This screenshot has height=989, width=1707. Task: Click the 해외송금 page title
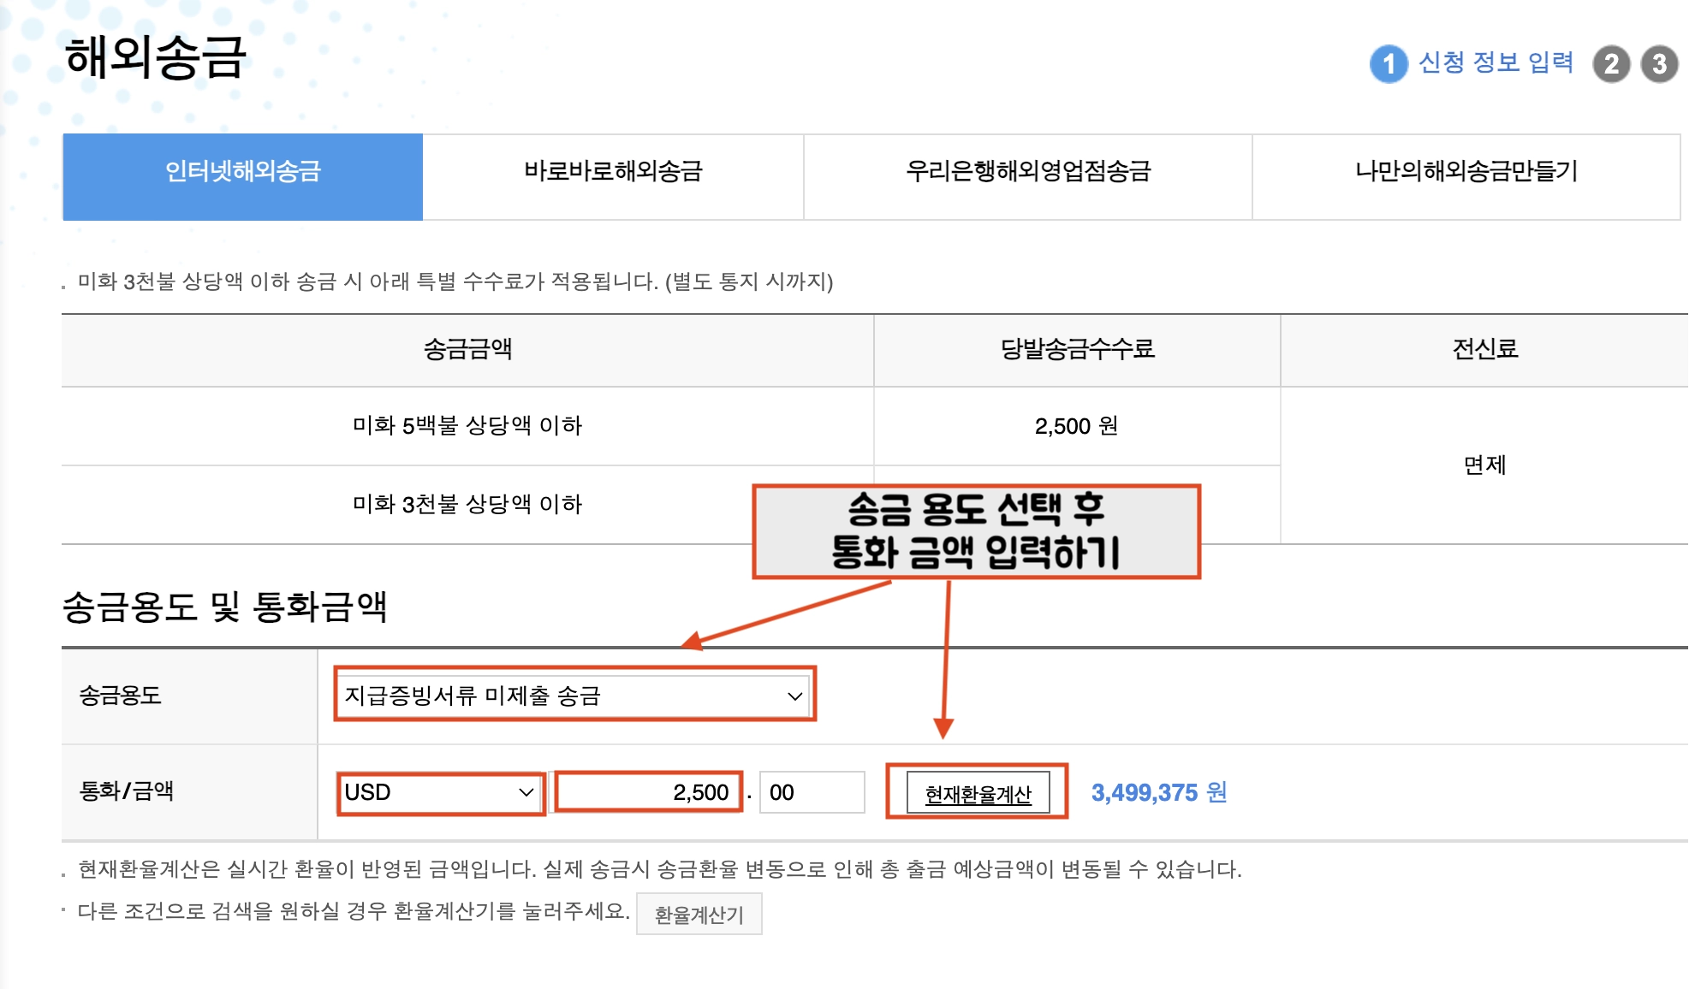(156, 58)
